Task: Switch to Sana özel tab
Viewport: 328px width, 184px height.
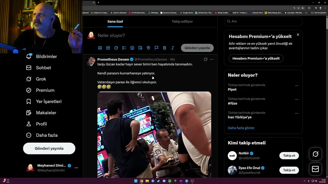Action: click(115, 21)
